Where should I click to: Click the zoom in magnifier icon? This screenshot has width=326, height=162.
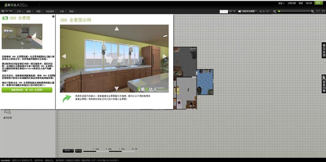tap(313, 12)
